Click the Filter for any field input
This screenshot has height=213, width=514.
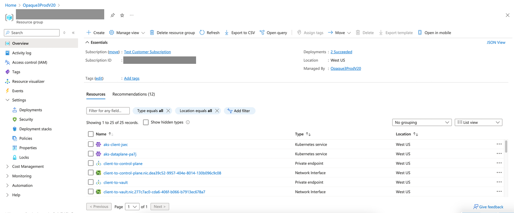[108, 111]
